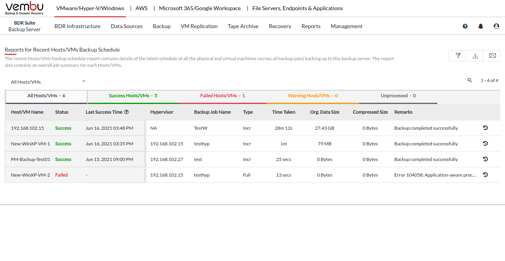Click the filter funnel icon

pos(458,56)
